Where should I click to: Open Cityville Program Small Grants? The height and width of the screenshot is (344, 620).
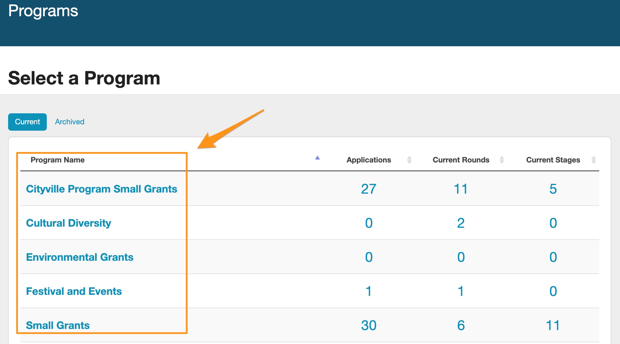pyautogui.click(x=101, y=189)
